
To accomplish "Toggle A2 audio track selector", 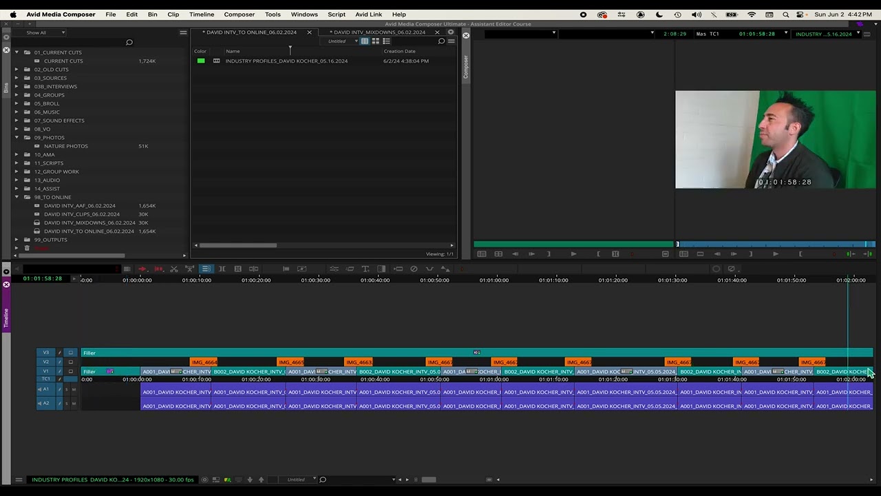I will pos(45,403).
